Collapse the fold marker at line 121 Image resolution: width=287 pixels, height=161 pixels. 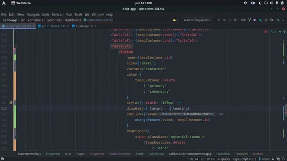[x=16, y=47]
